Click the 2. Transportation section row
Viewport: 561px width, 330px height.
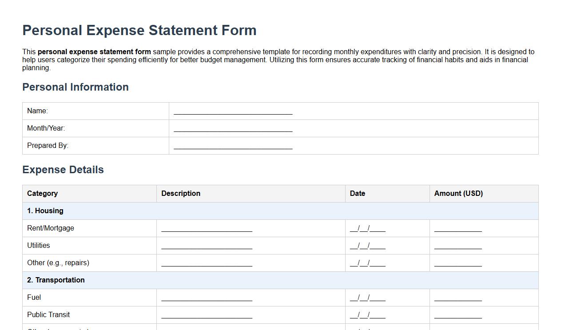point(55,280)
